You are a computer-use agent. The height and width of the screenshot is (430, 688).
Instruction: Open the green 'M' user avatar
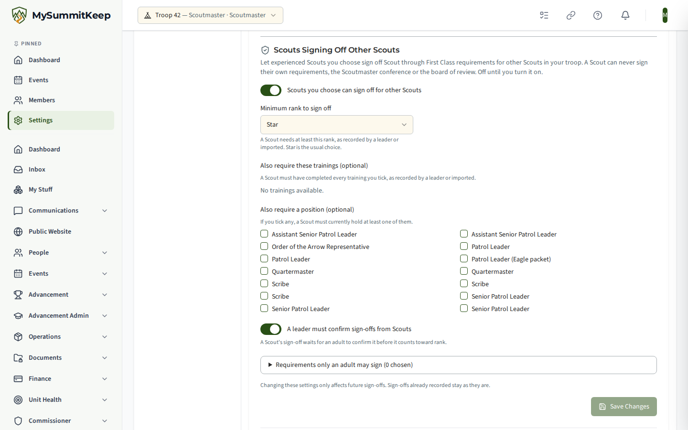[x=665, y=15]
